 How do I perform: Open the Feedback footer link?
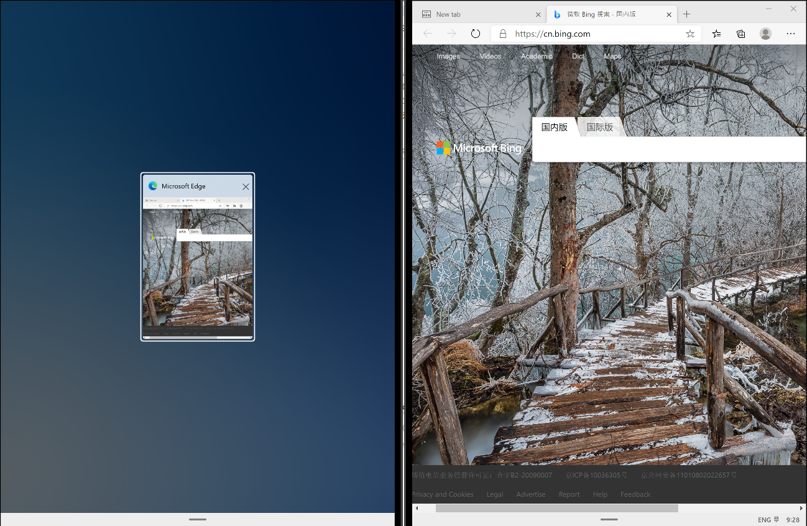[x=635, y=494]
